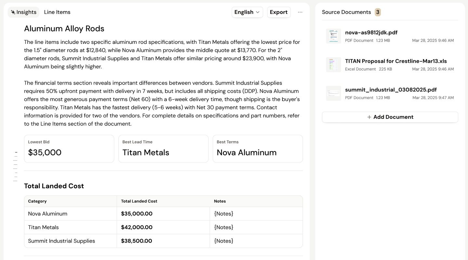
Task: Click the chevron on the English dropdown
Action: 258,12
